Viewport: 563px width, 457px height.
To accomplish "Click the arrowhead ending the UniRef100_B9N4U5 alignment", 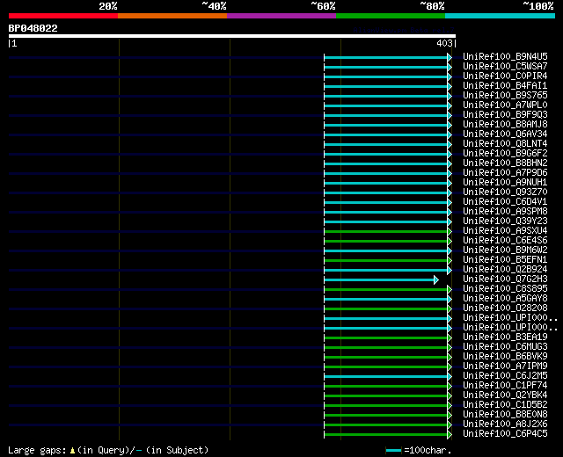I will coord(450,57).
